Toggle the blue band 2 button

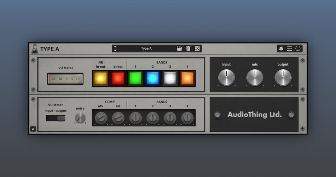click(153, 78)
